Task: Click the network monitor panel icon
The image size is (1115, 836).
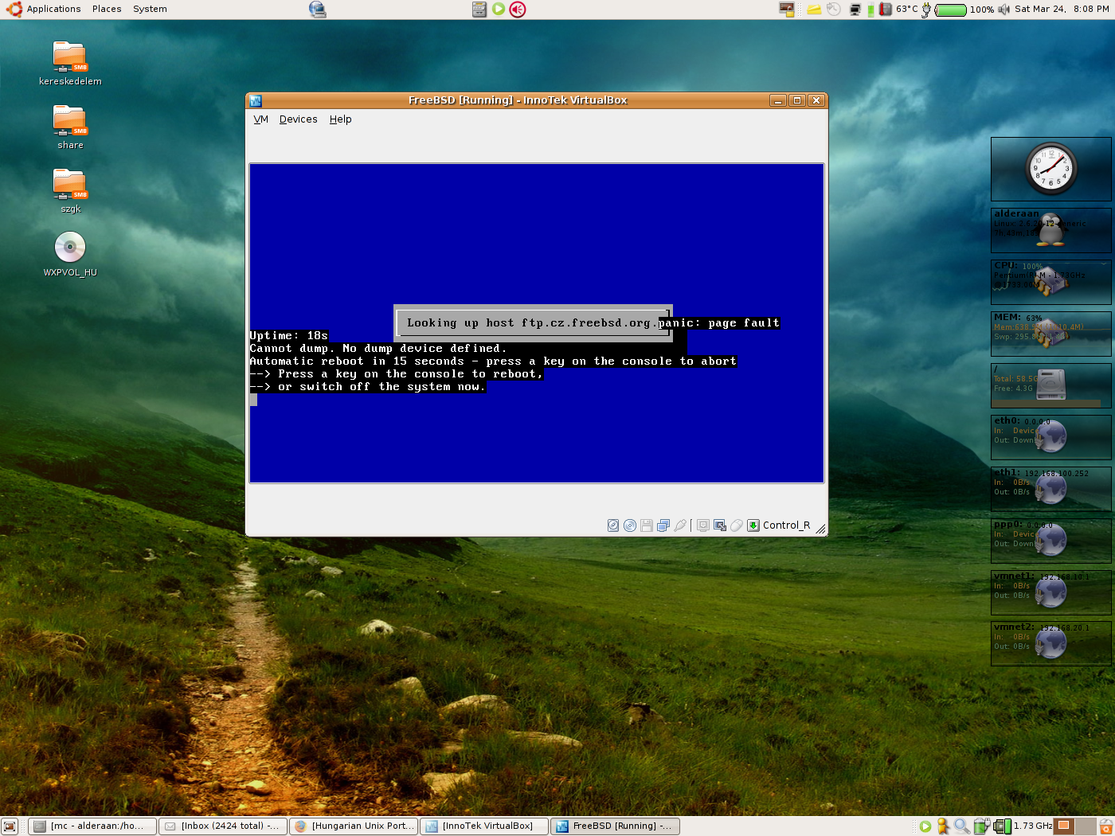Action: point(855,10)
